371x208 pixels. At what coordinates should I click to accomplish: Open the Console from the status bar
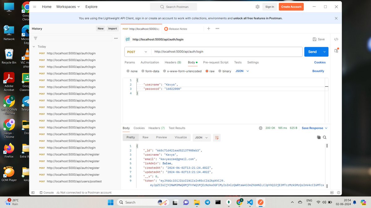click(46, 193)
